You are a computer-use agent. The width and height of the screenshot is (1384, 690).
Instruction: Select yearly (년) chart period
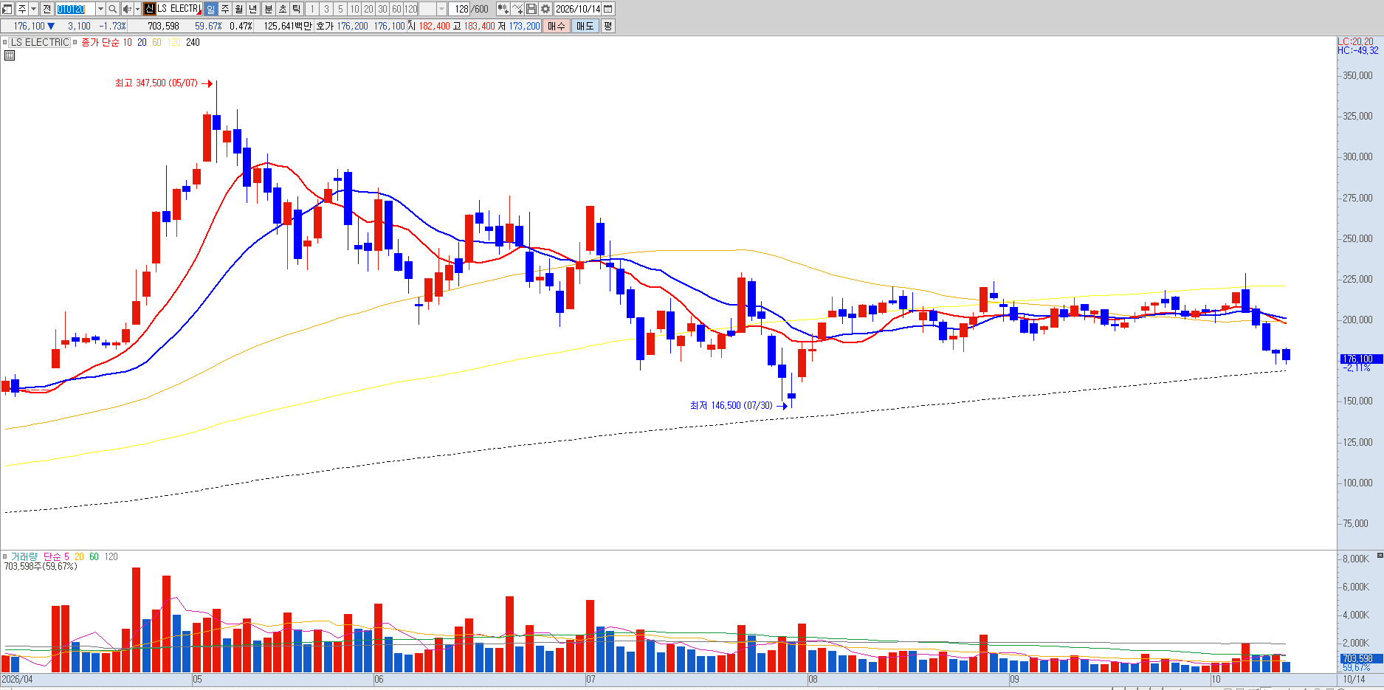point(253,9)
